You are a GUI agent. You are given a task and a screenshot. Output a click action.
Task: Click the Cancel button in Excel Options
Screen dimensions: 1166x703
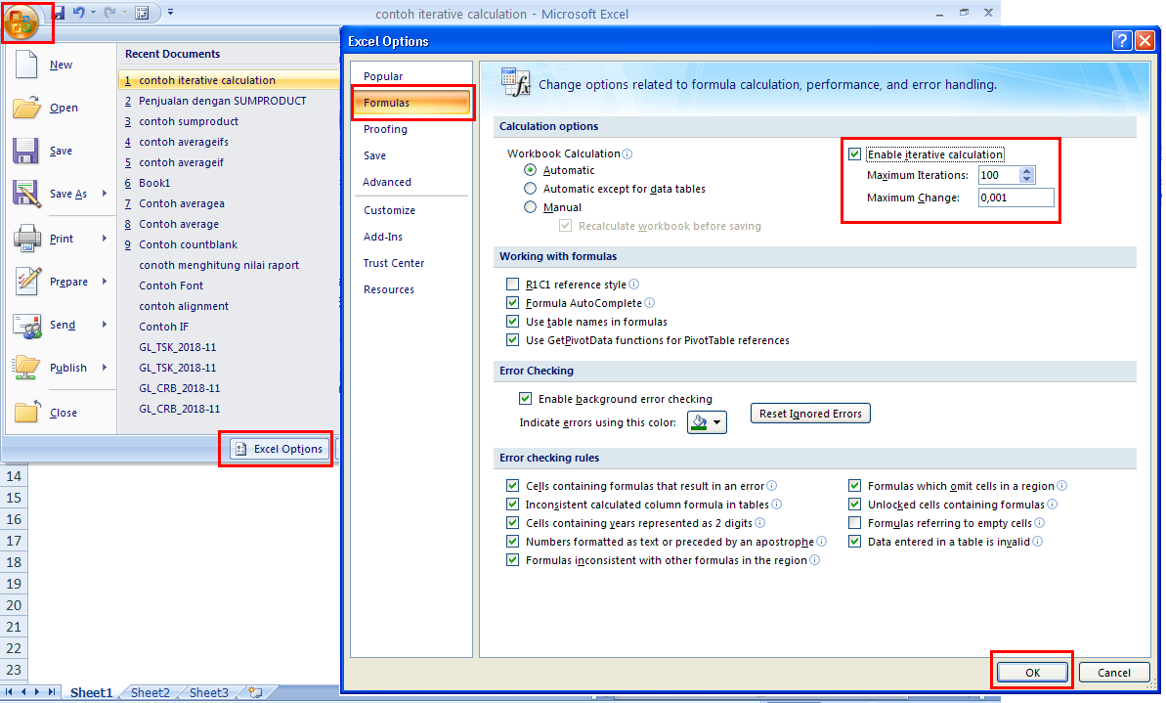point(1114,673)
